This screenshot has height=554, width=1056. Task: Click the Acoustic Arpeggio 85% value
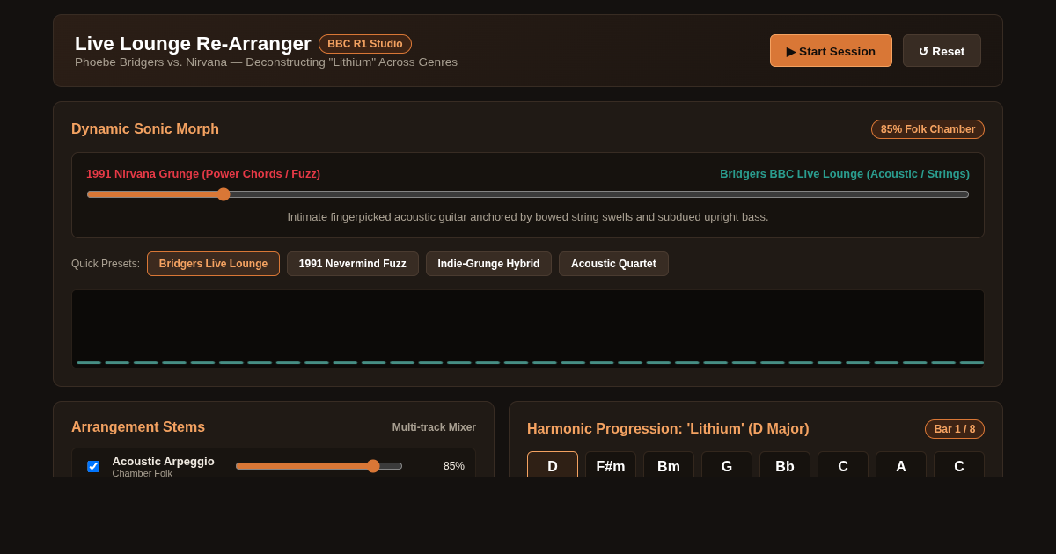[454, 466]
